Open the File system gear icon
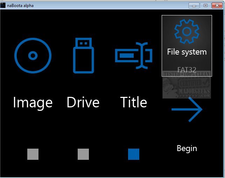 [x=187, y=31]
